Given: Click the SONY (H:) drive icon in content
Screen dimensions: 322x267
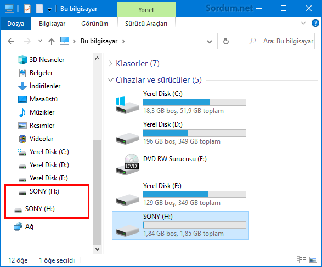Looking at the screenshot, I should 127,230.
